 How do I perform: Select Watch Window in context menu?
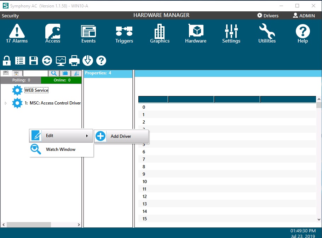pyautogui.click(x=61, y=149)
